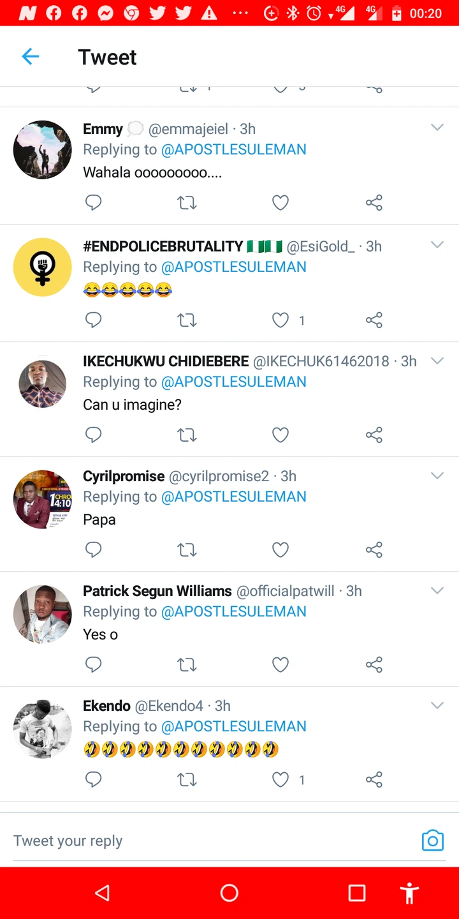Open dropdown arrow on Ekendo's tweet

point(437,705)
